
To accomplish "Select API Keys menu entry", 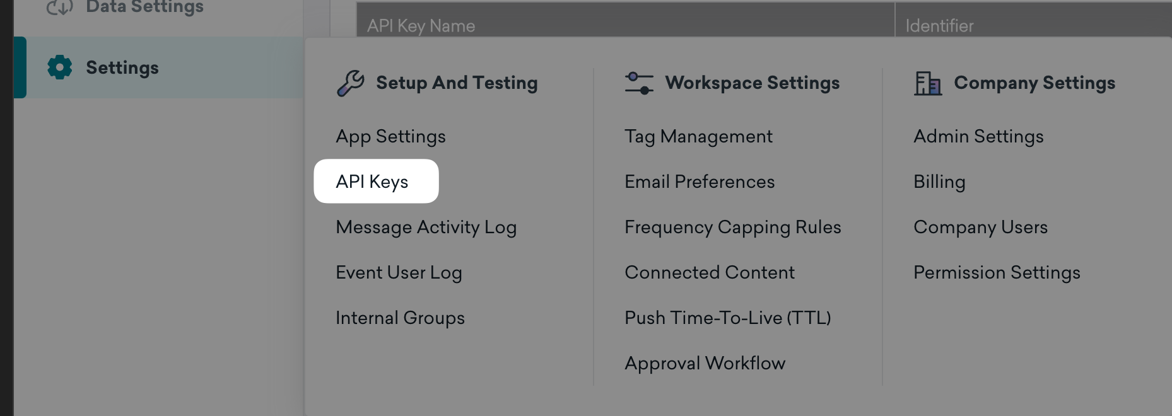I will (372, 182).
